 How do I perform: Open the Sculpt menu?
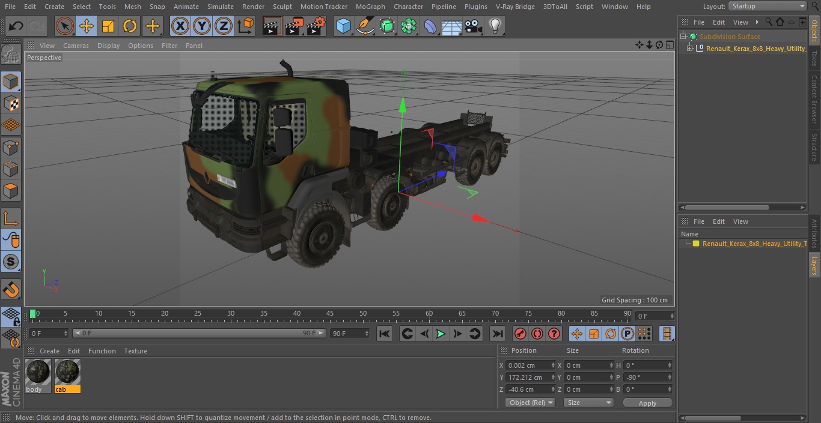click(282, 7)
